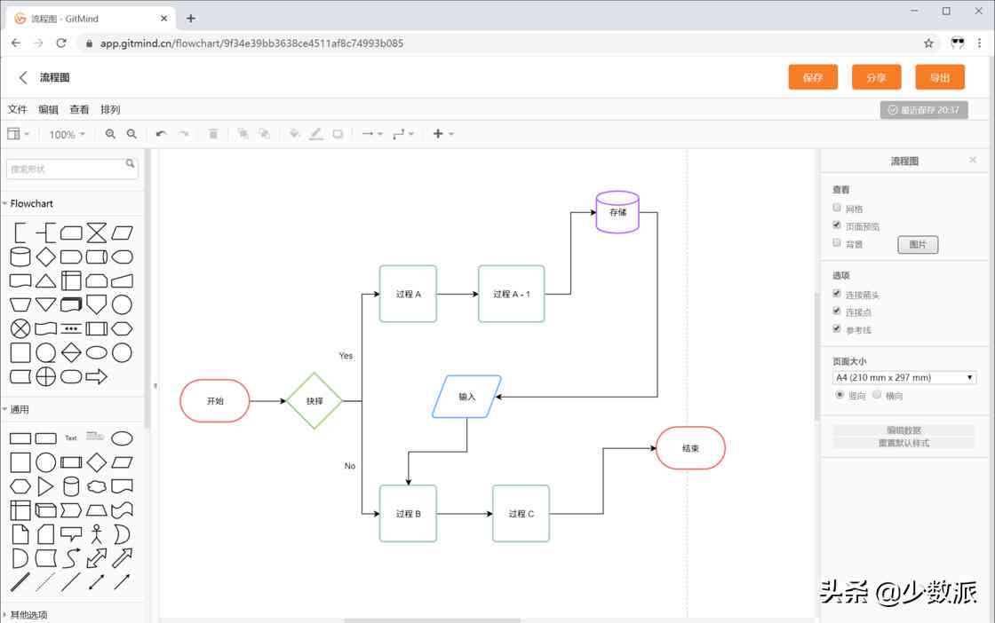Enable the 背景 background checkbox
Viewport: 995px width, 623px height.
click(x=837, y=243)
